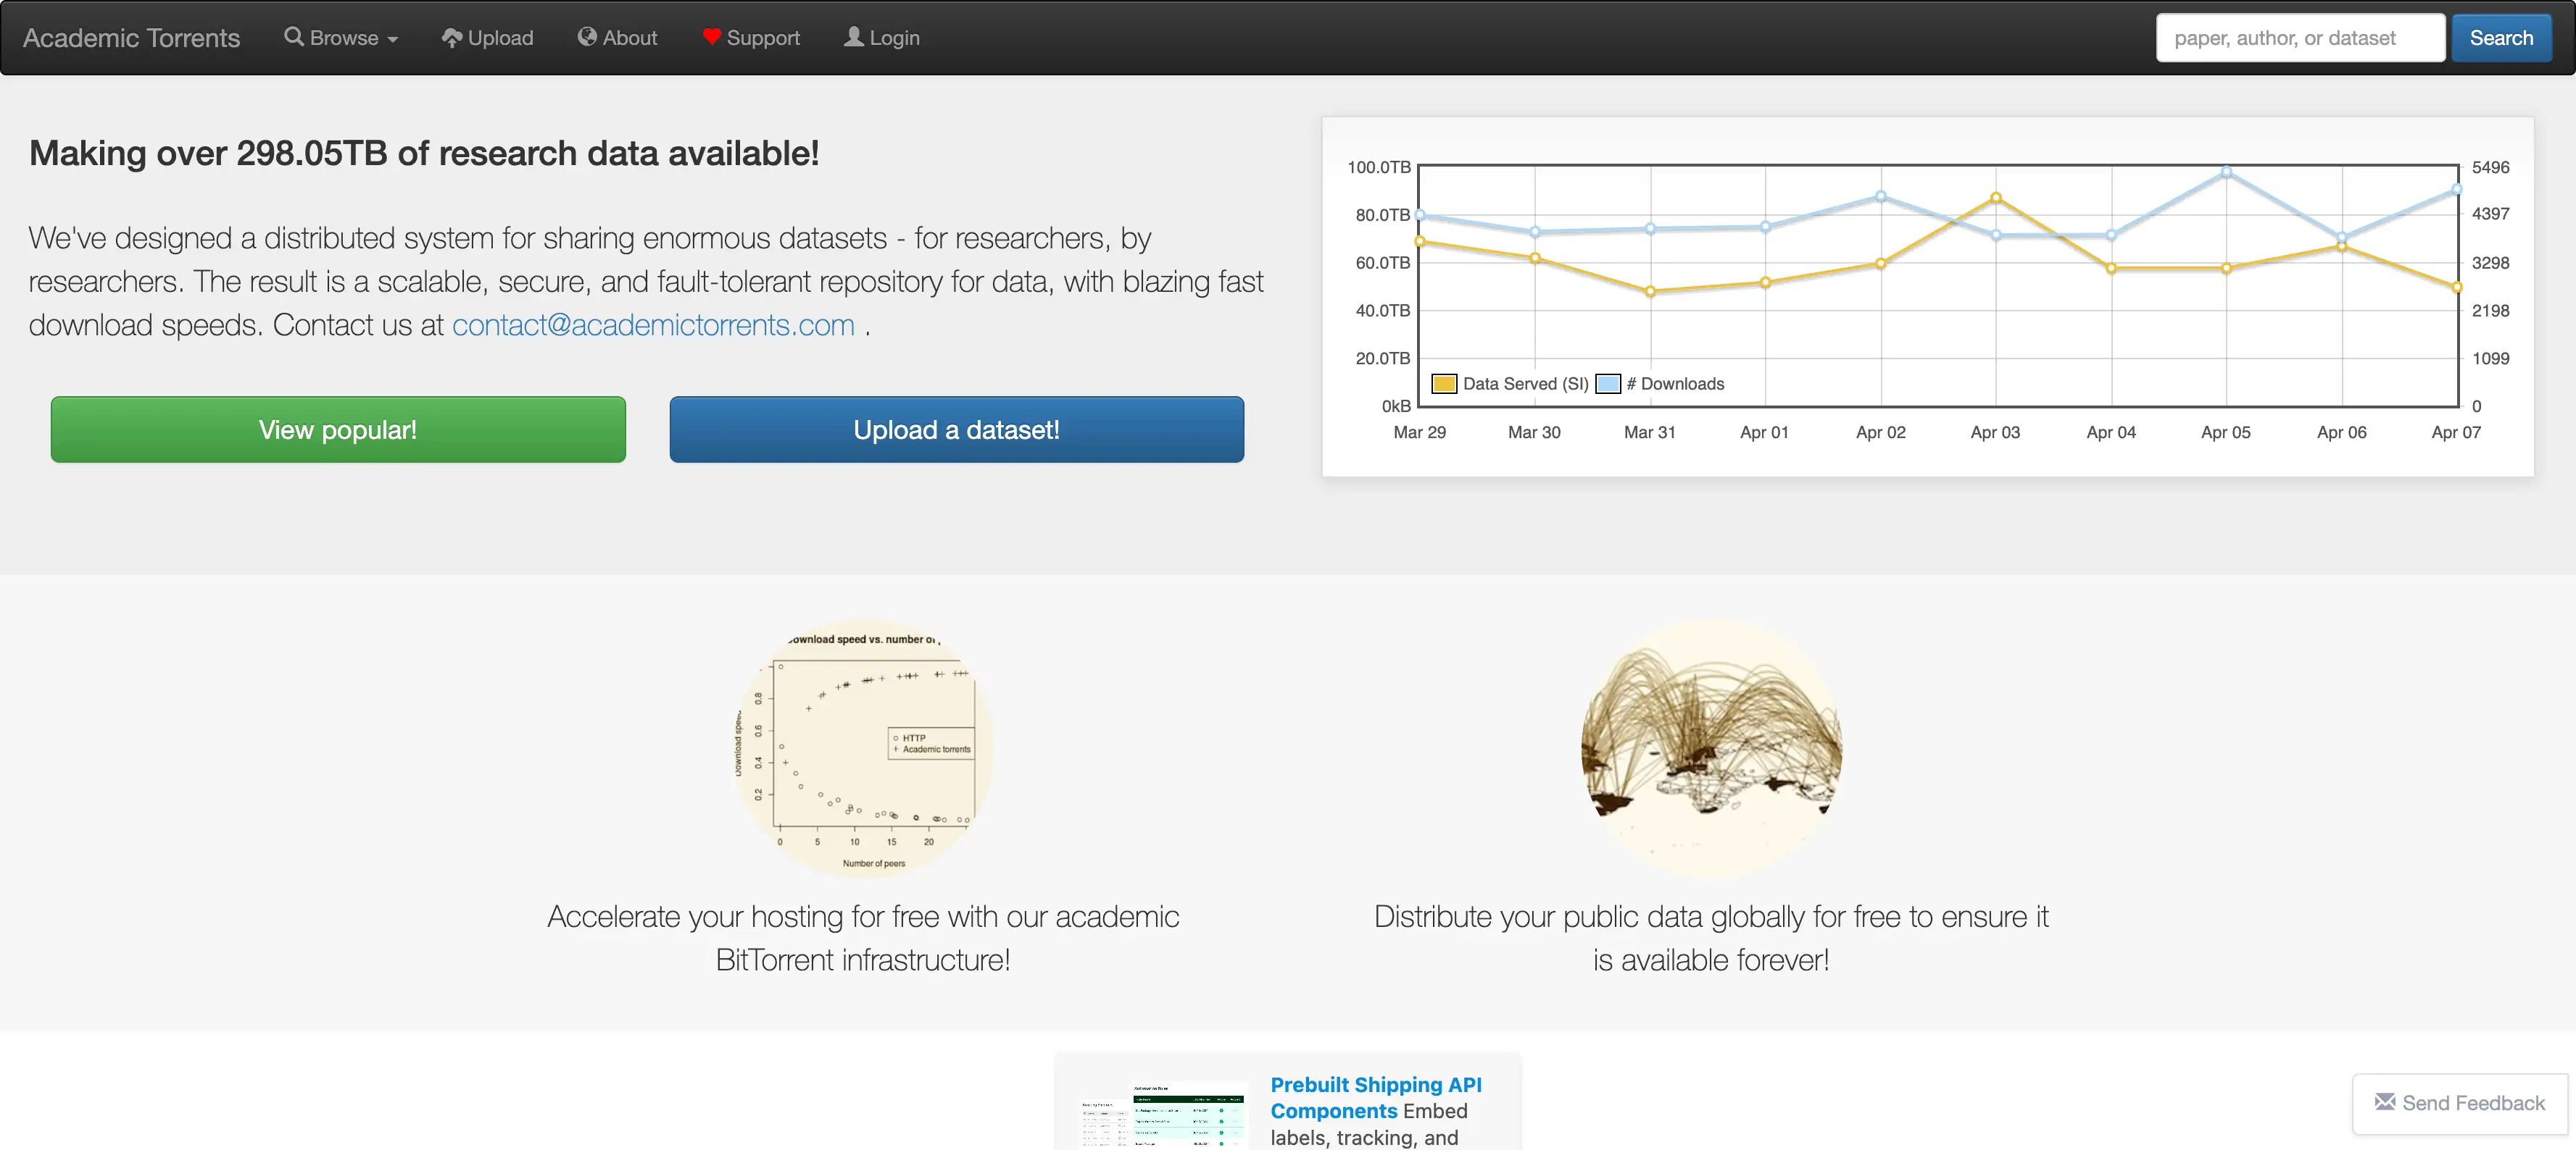
Task: Click 'Accelerate your hosting for free' caption
Action: tap(863, 939)
